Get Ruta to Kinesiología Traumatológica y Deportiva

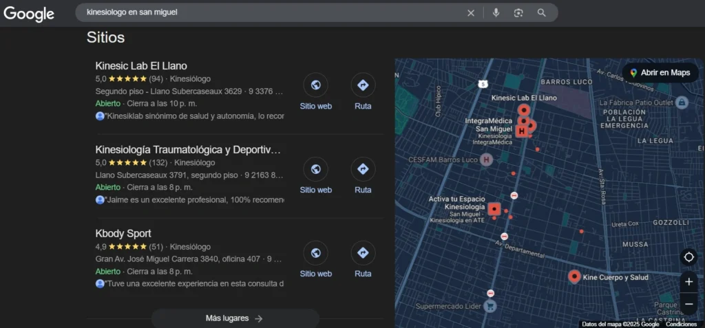click(363, 175)
